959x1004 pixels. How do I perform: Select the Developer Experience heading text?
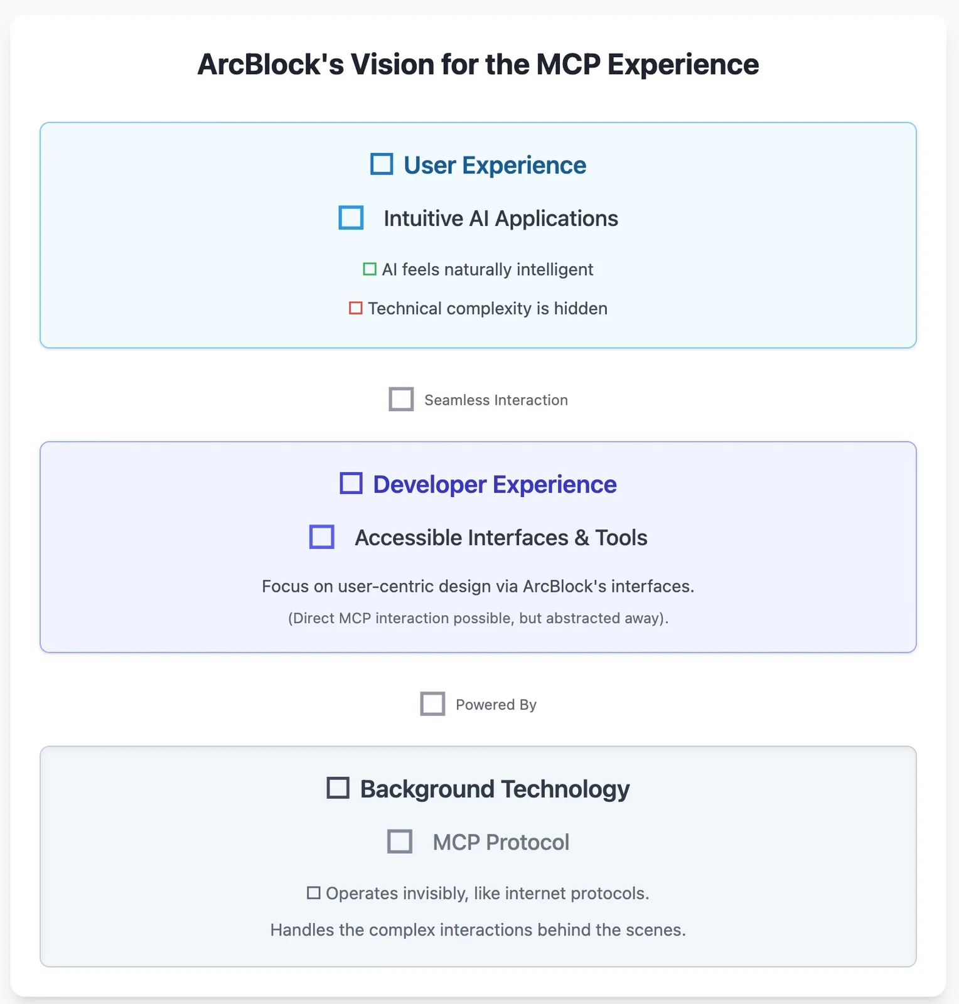click(495, 484)
